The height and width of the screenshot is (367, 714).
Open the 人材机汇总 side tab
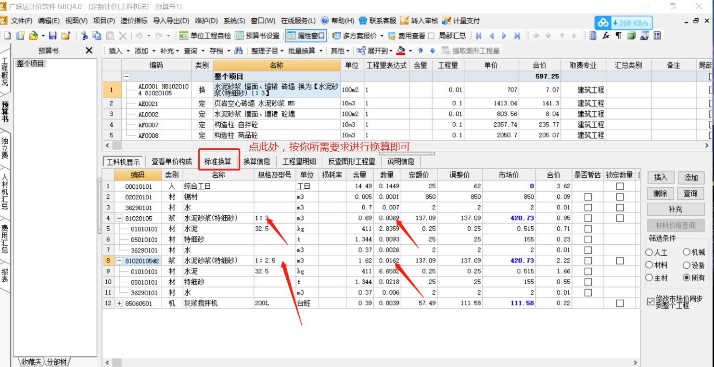5,191
